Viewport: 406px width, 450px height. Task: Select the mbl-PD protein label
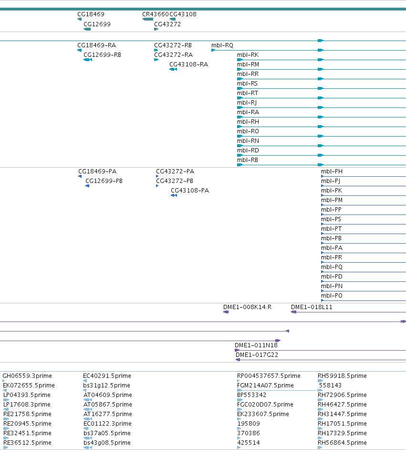[332, 277]
